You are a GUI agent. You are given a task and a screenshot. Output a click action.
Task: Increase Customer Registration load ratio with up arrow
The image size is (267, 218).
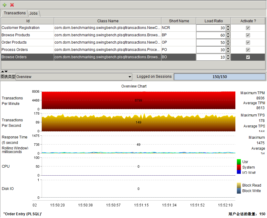pyautogui.click(x=228, y=26)
